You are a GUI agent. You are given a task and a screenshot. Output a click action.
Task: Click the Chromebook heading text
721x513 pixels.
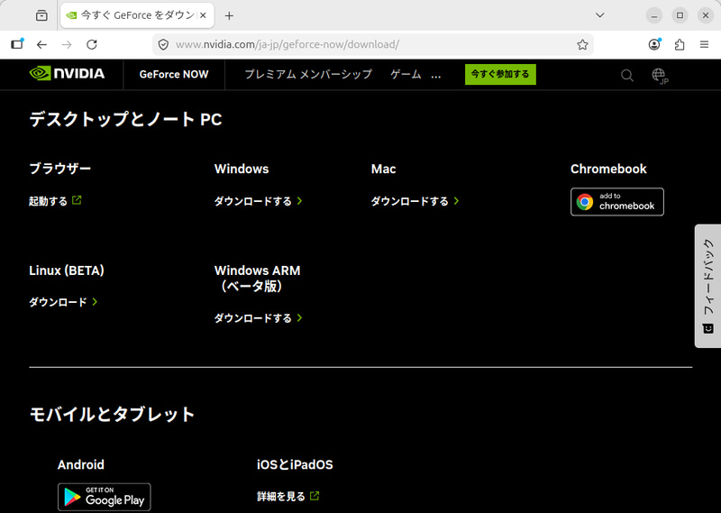tap(608, 169)
